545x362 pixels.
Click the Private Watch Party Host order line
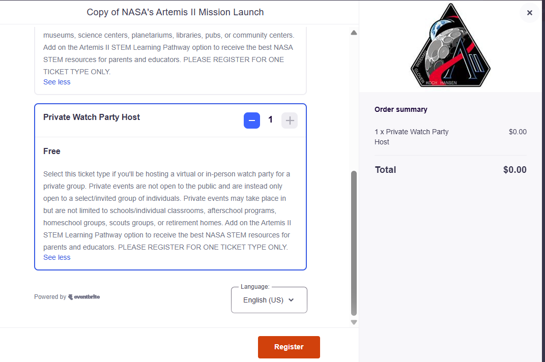click(x=411, y=137)
